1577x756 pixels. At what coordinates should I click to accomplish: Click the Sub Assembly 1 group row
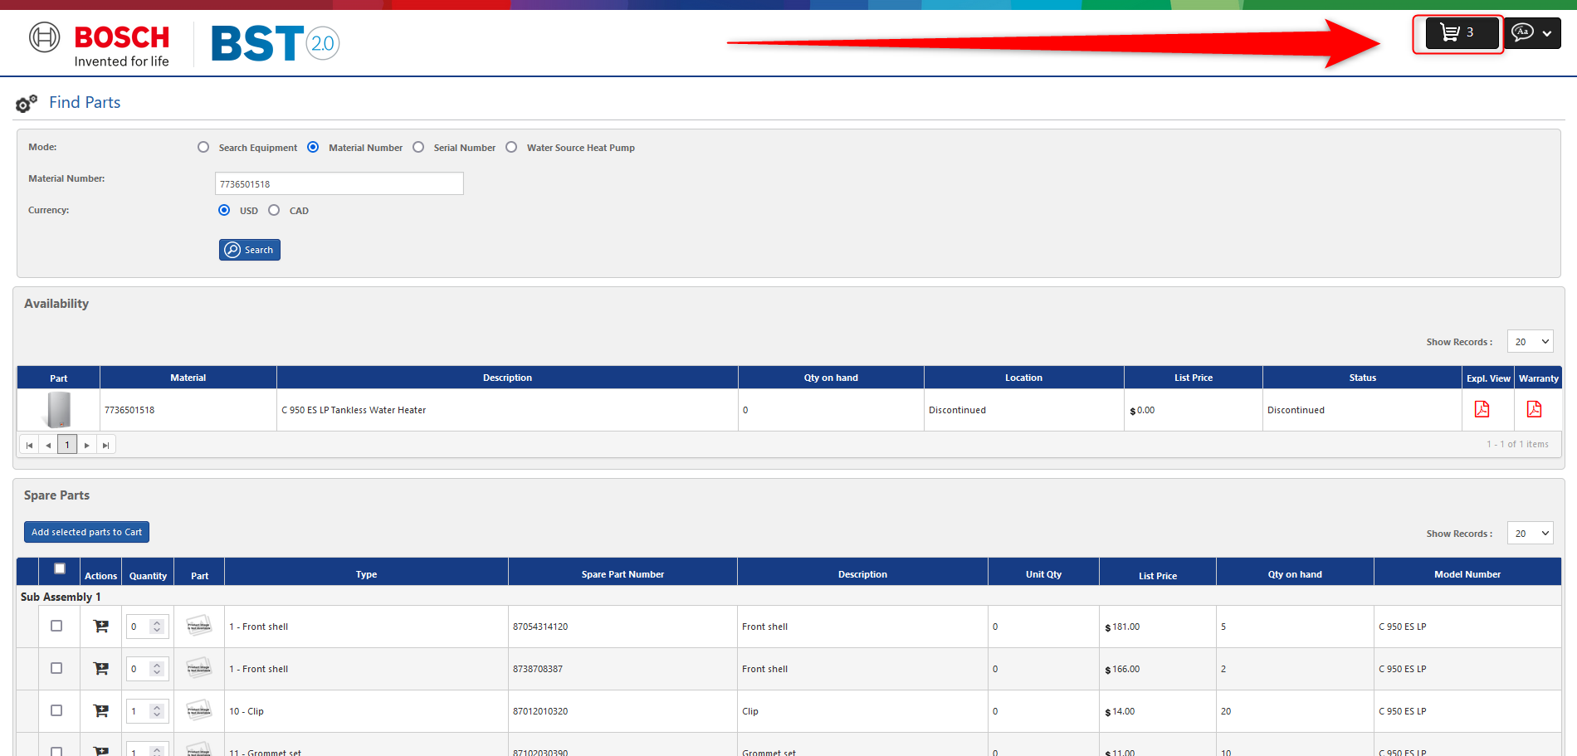click(x=788, y=596)
